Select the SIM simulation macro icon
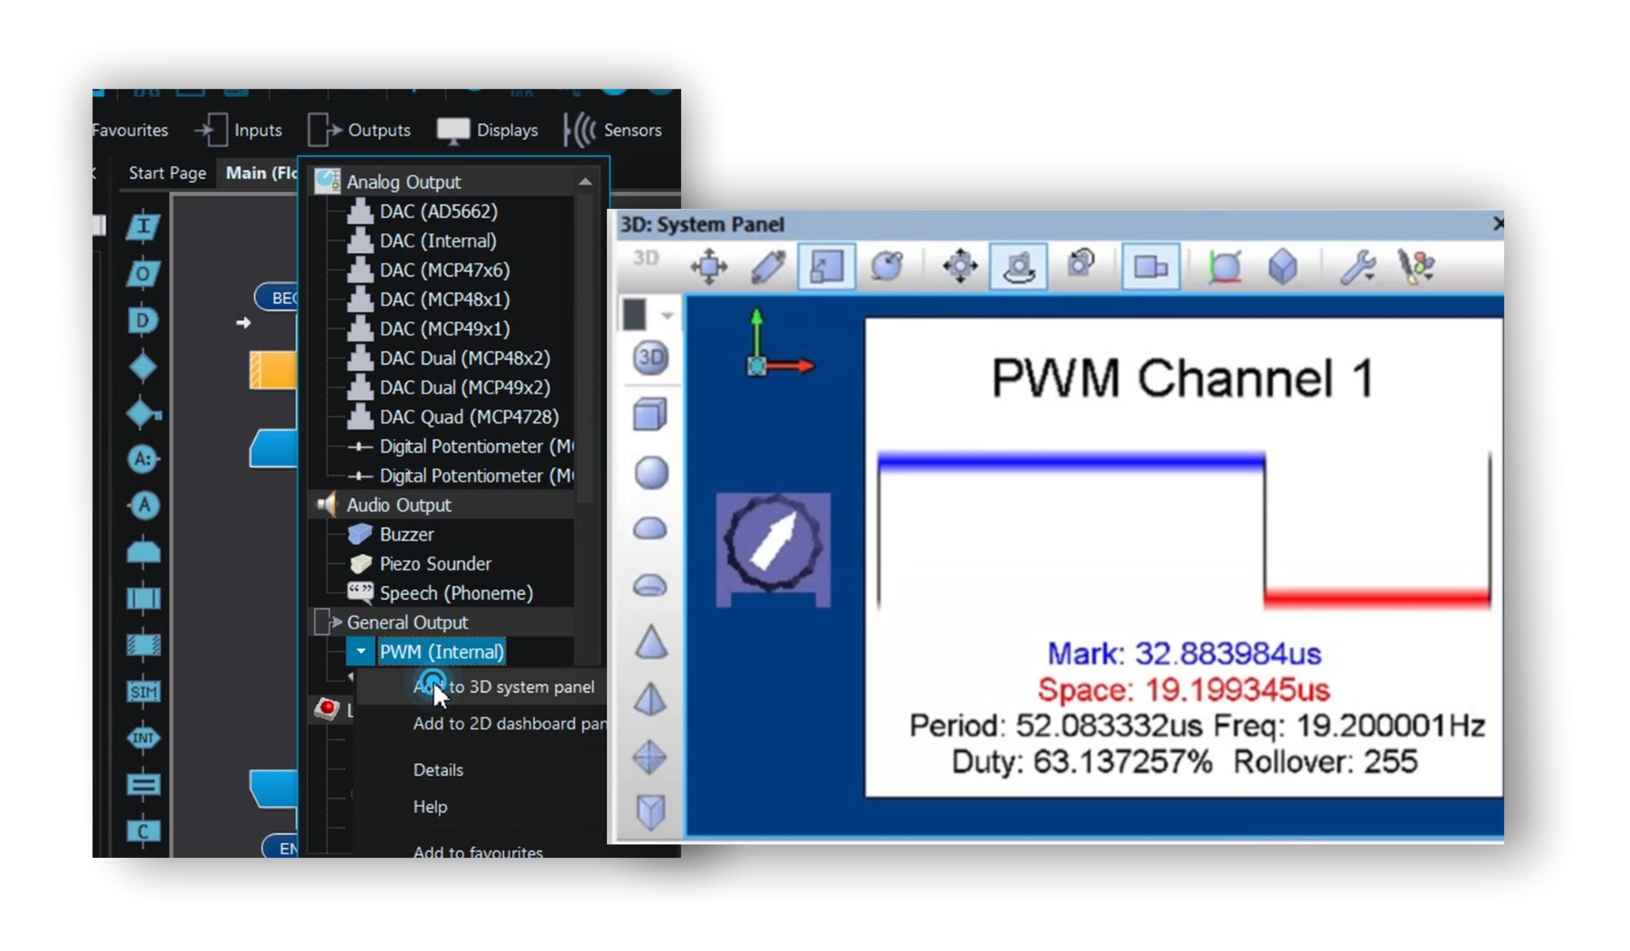This screenshot has height=951, width=1630. point(143,692)
